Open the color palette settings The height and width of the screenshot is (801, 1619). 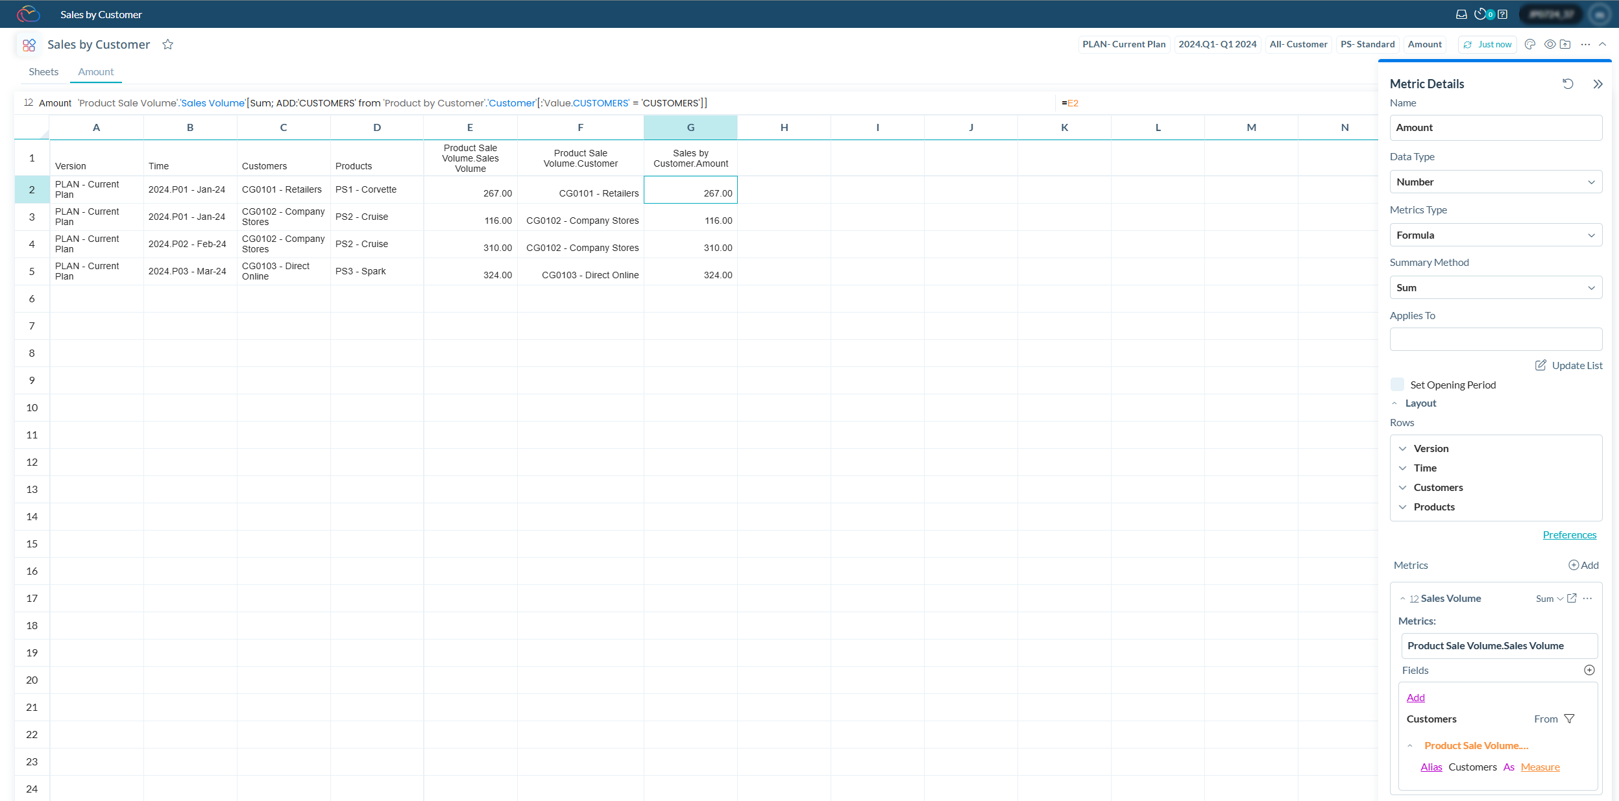pyautogui.click(x=1530, y=44)
